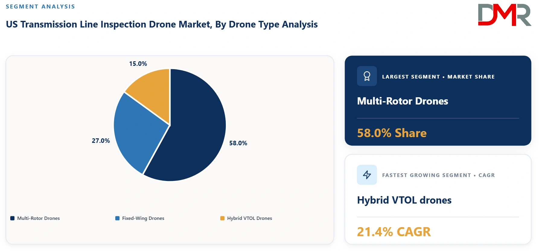Click the 58.0% pie data label

click(238, 143)
